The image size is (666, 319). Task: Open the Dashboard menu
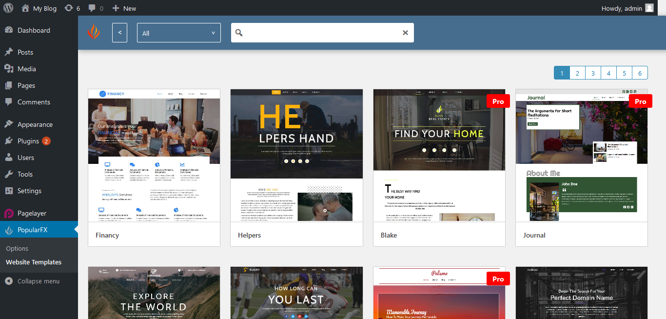pos(39,30)
